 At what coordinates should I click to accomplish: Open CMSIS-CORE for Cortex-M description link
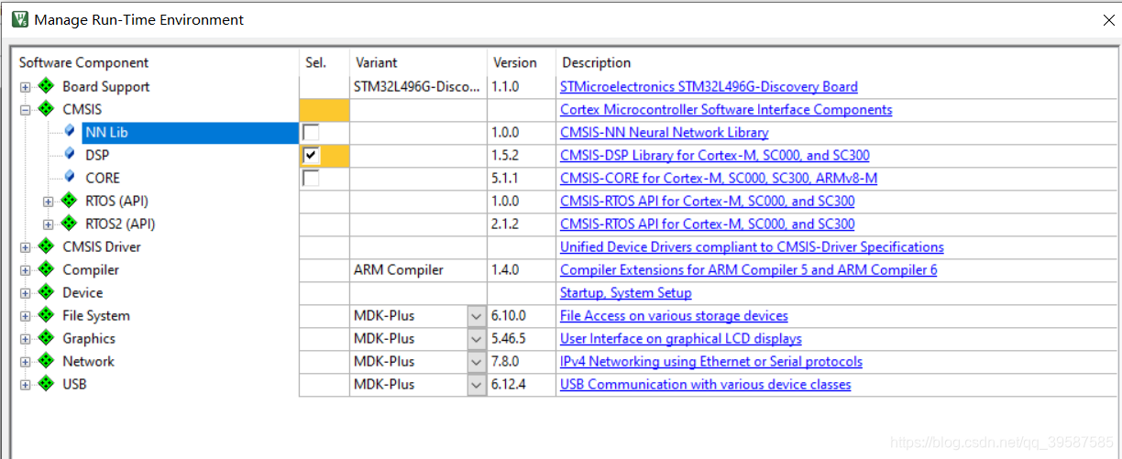(x=719, y=179)
